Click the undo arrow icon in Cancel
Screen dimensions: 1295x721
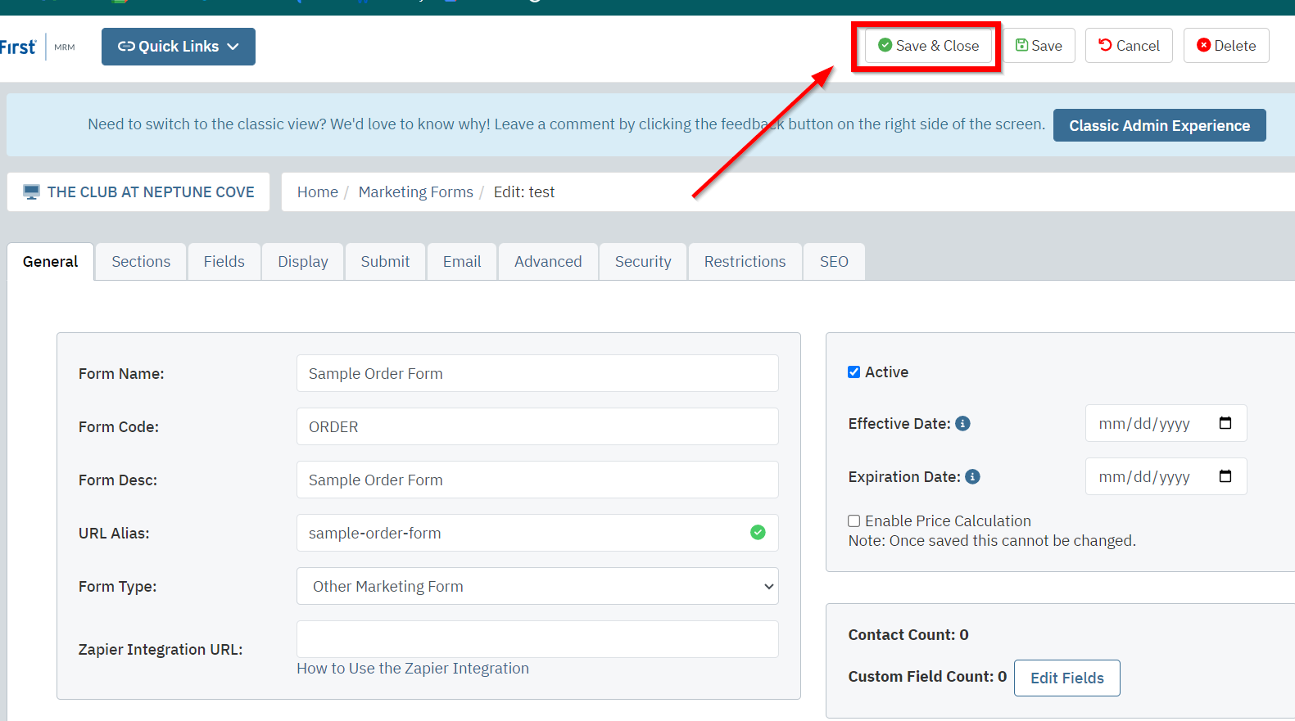click(1106, 45)
